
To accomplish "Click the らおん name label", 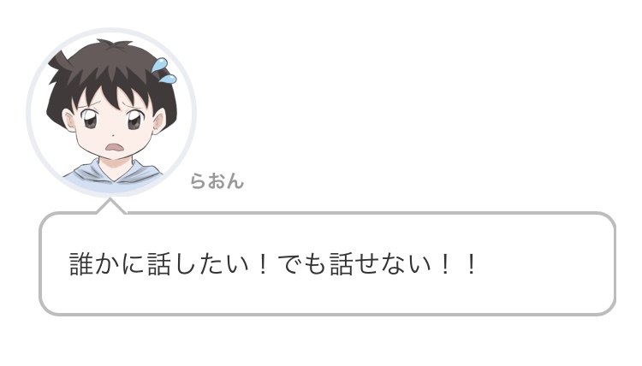I will (217, 181).
